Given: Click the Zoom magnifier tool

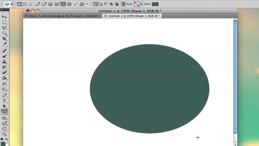Looking at the screenshot, I should pyautogui.click(x=4, y=134).
